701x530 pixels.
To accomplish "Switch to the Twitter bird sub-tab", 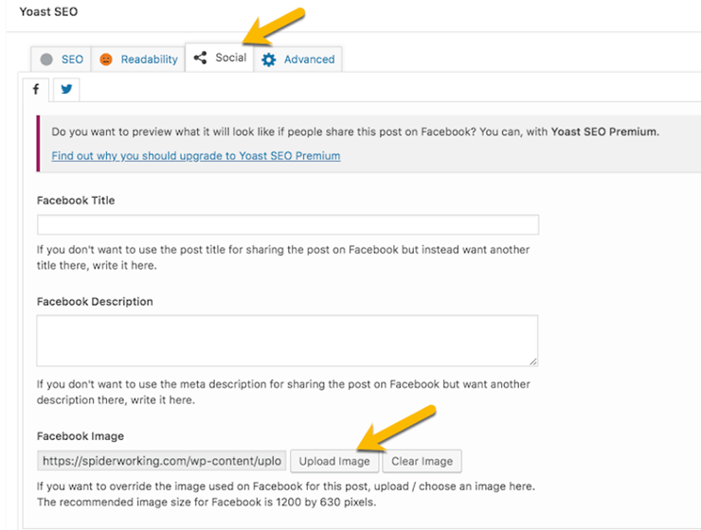I will (66, 89).
